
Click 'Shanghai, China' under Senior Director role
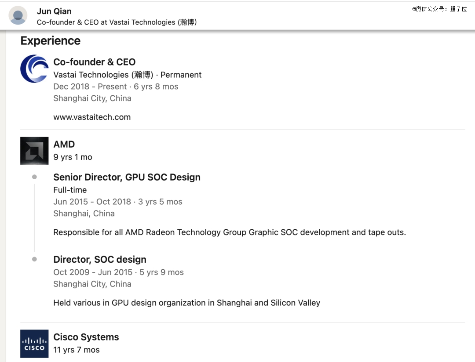(84, 214)
